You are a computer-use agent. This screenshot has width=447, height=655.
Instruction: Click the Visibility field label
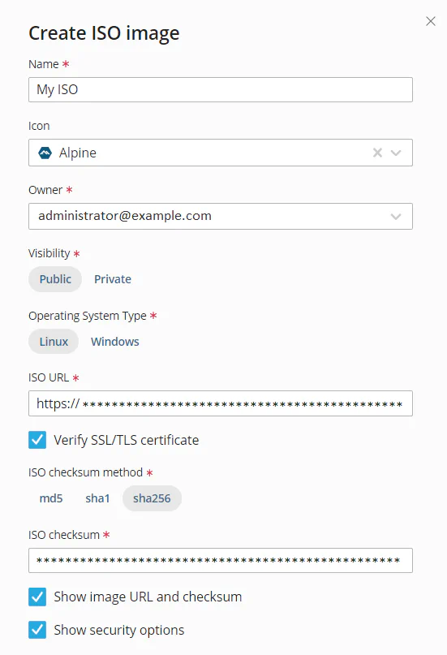click(49, 253)
